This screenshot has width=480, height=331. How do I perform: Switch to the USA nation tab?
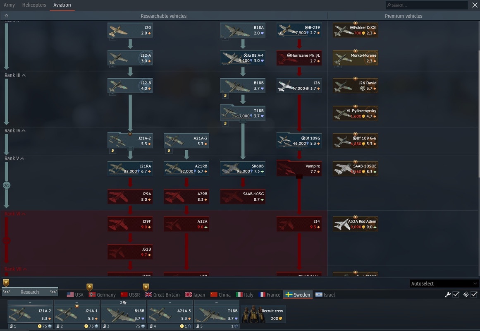(75, 295)
